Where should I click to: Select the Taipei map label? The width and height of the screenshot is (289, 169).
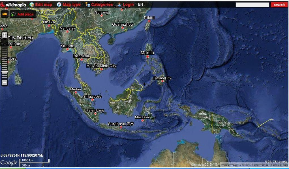tap(149, 18)
